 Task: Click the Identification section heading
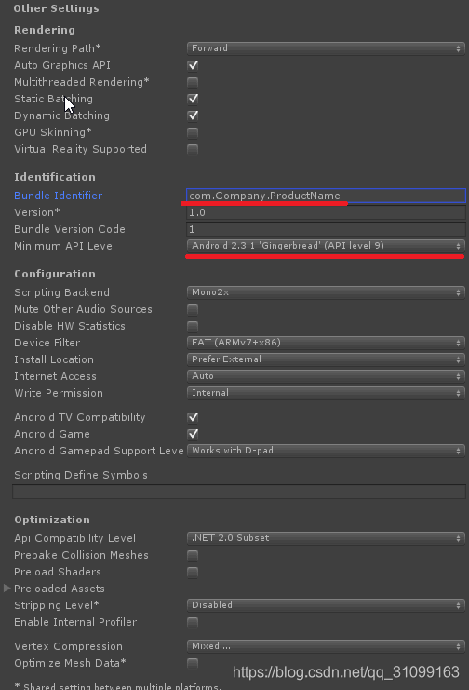(x=55, y=177)
